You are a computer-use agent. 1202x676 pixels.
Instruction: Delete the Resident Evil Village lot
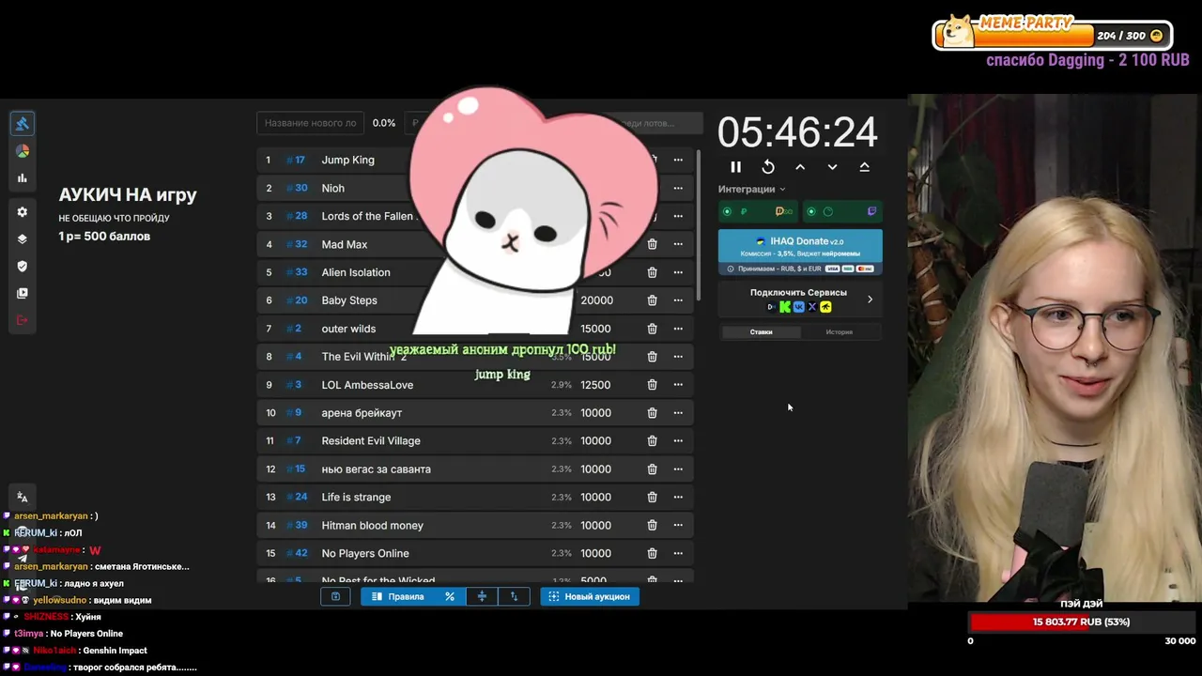(652, 441)
